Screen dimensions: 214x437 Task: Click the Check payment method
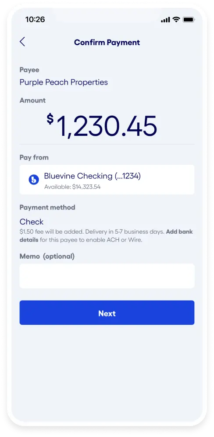click(32, 222)
